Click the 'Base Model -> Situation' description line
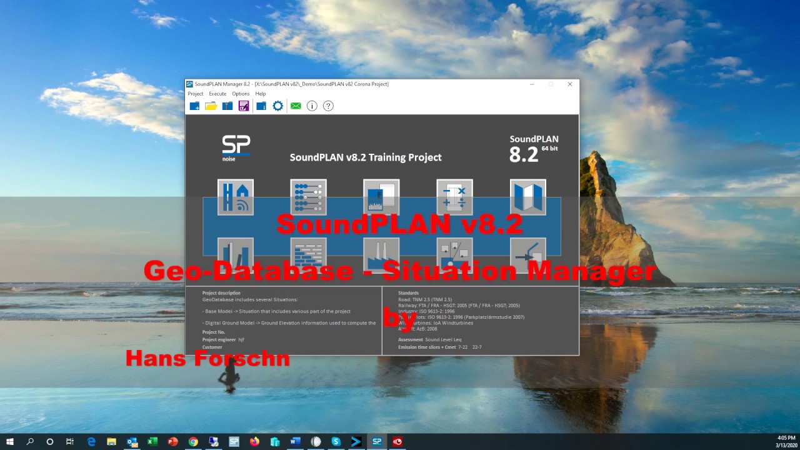The width and height of the screenshot is (800, 450). point(276,311)
